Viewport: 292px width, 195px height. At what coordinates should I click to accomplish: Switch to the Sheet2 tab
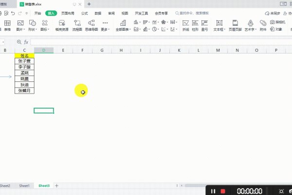pos(5,186)
